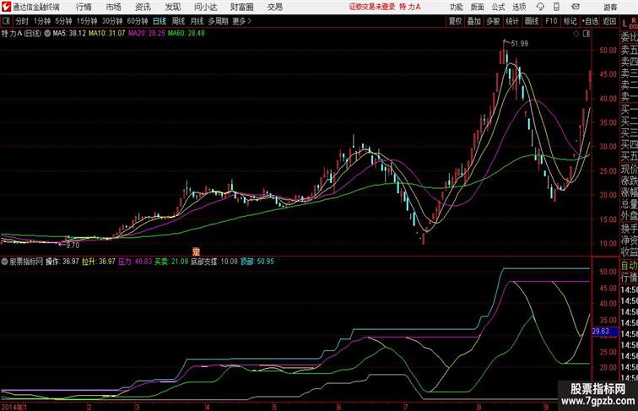This screenshot has height=411, width=638.
Task: Click the panel layout icon beside the diamond
Action: 587,34
